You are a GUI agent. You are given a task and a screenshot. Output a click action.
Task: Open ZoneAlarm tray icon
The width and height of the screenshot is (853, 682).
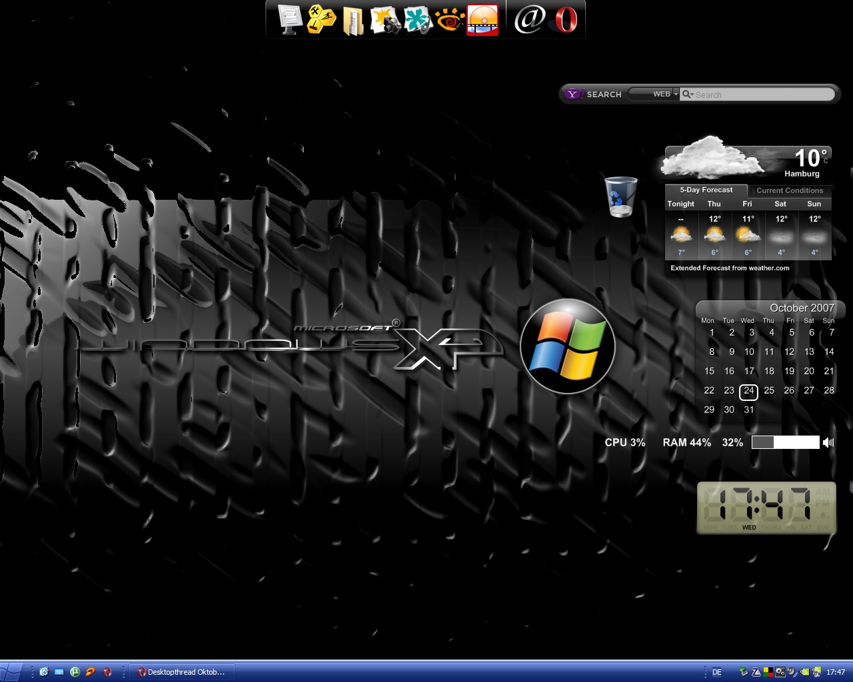756,672
